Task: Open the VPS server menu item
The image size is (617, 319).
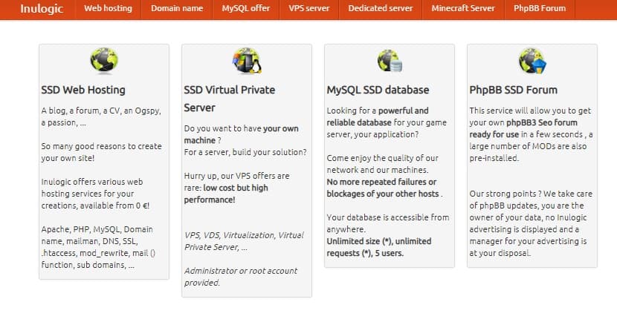Action: (x=309, y=8)
